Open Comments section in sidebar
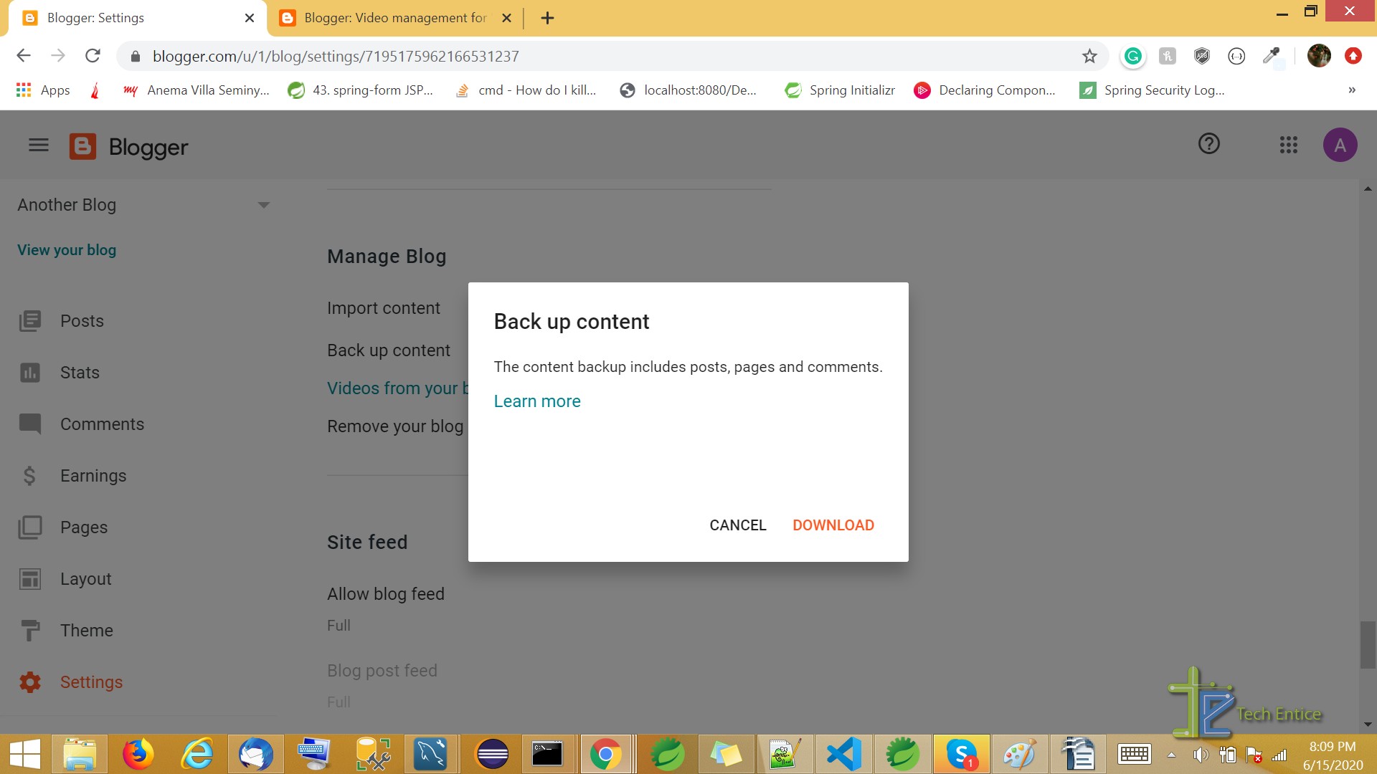 click(x=102, y=424)
